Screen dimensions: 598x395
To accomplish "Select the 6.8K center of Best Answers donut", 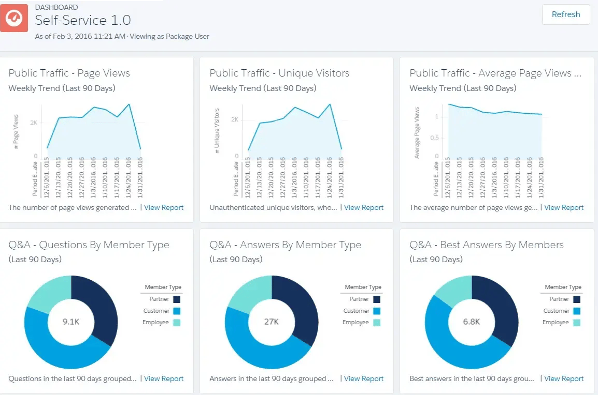I will (x=472, y=322).
